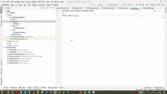167x94 pixels.
Task: Open the App Inspection tool window
Action: (53, 88)
